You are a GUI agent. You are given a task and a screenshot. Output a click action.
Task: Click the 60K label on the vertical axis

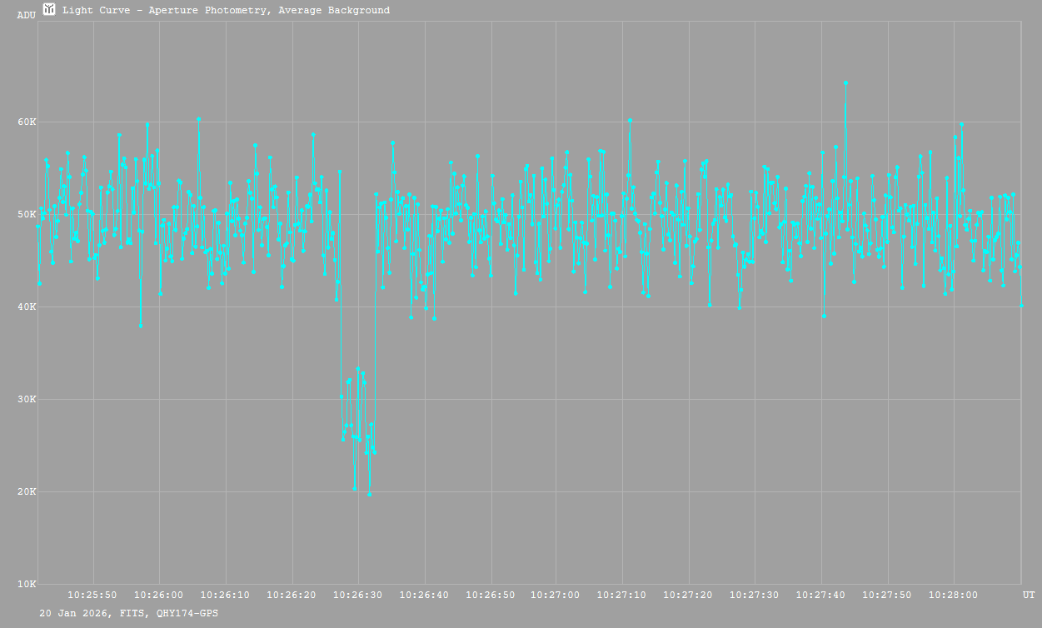27,122
